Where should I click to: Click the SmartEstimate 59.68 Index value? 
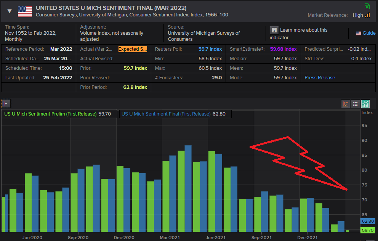pyautogui.click(x=283, y=49)
